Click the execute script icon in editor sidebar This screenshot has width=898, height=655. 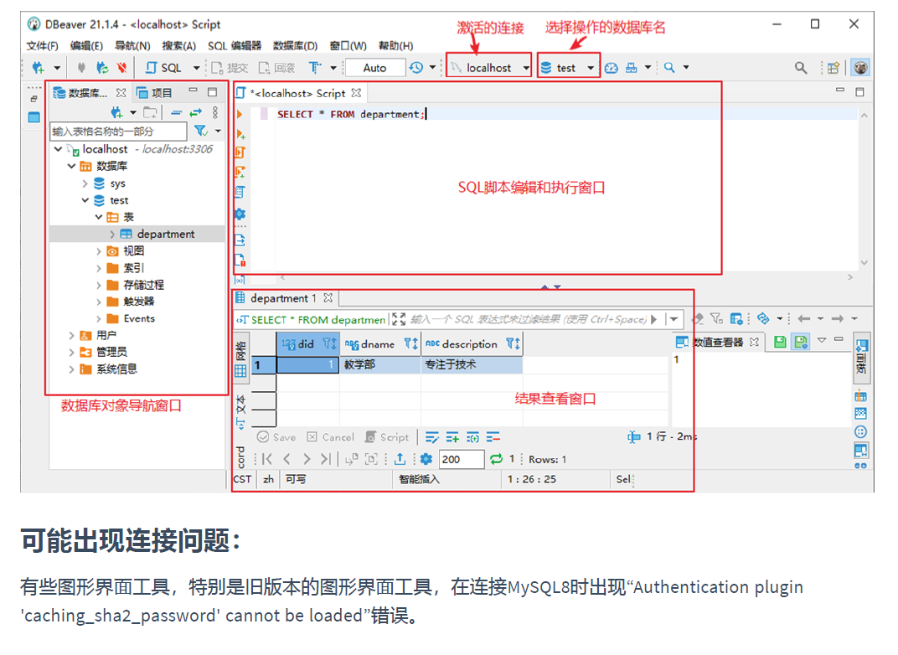click(240, 152)
